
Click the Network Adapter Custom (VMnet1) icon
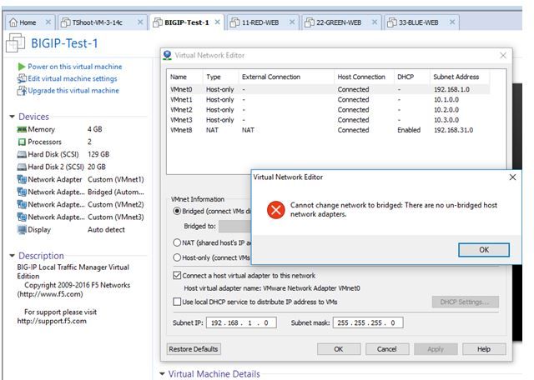coord(22,179)
